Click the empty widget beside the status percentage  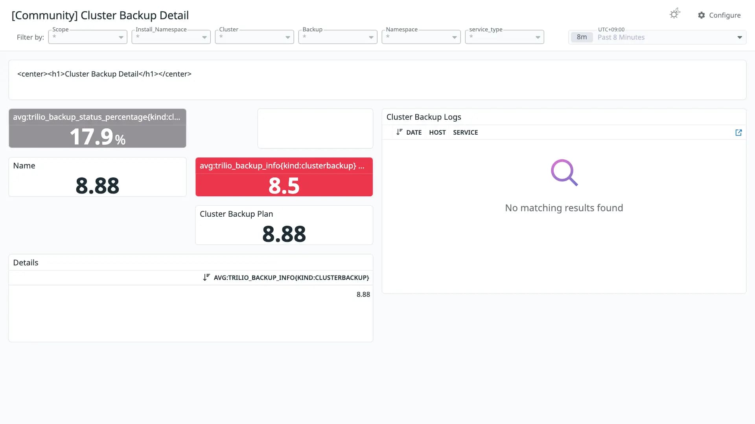click(315, 128)
